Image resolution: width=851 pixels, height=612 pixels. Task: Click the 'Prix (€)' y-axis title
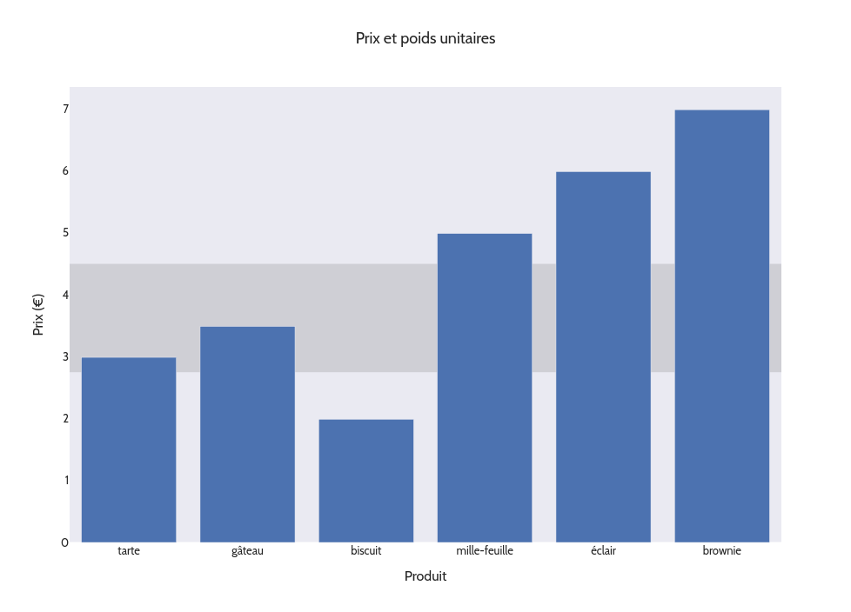coord(38,315)
